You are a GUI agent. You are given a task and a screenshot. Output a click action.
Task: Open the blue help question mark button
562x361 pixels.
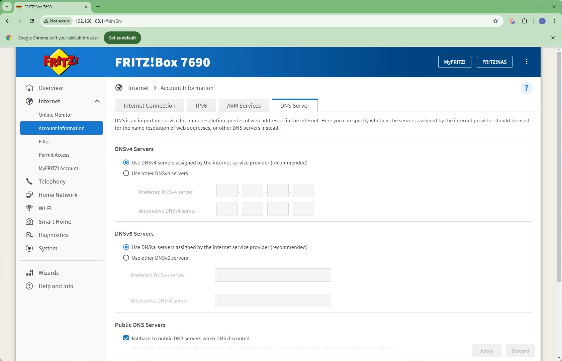tap(526, 88)
